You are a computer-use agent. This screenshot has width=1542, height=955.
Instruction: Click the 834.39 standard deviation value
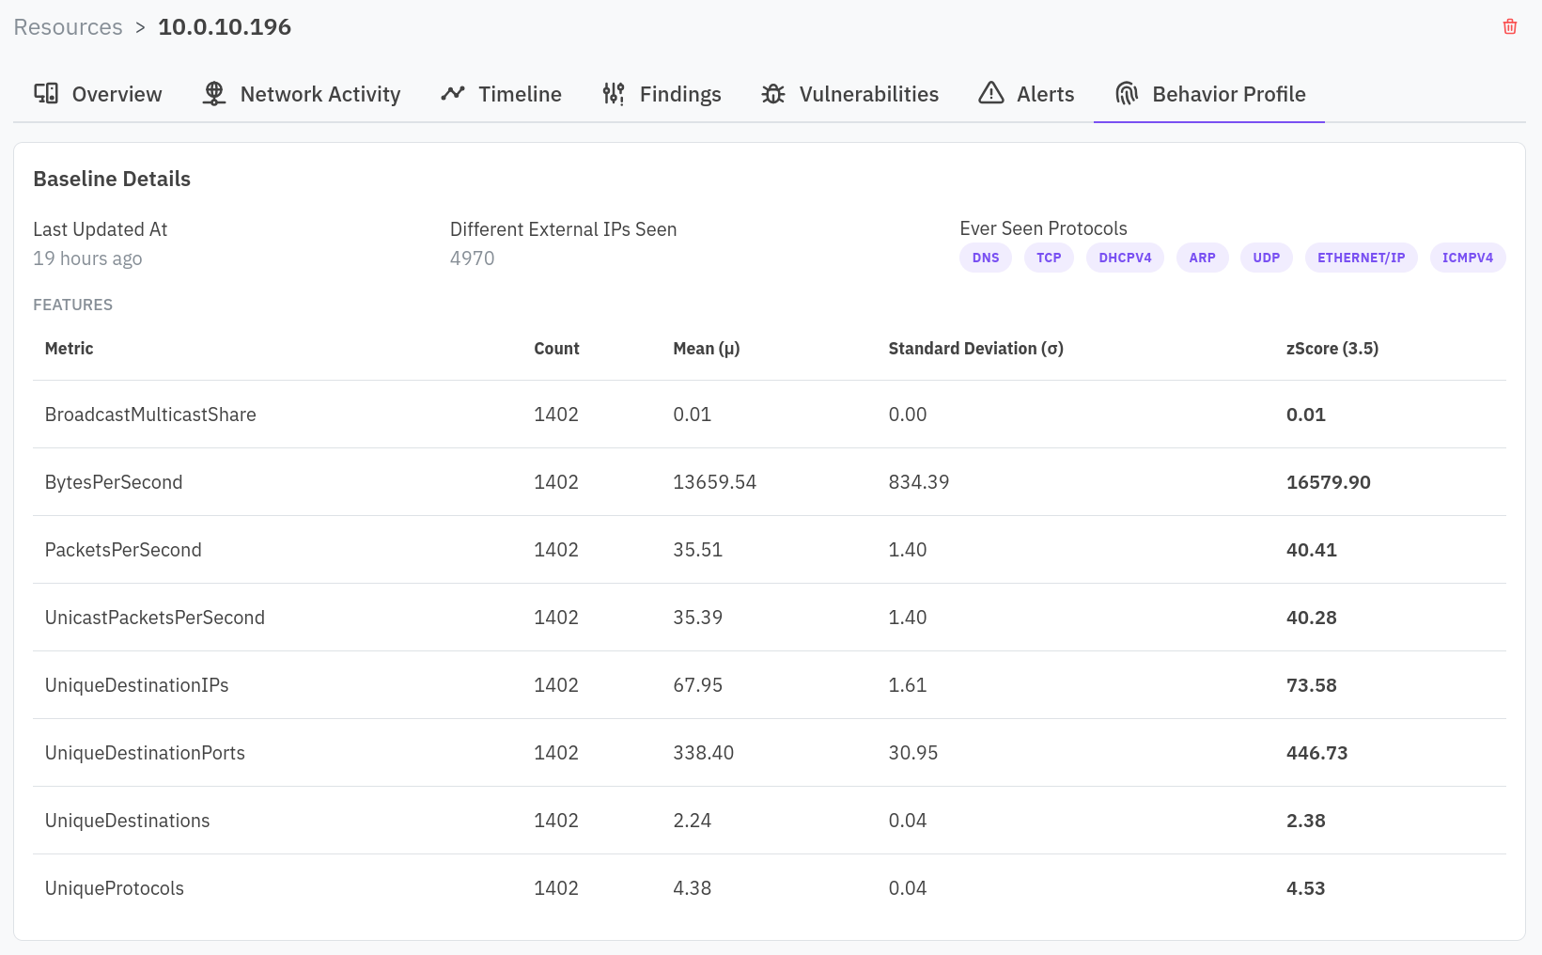click(919, 482)
